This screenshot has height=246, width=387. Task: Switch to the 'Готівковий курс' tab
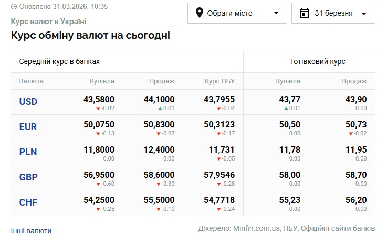[318, 61]
